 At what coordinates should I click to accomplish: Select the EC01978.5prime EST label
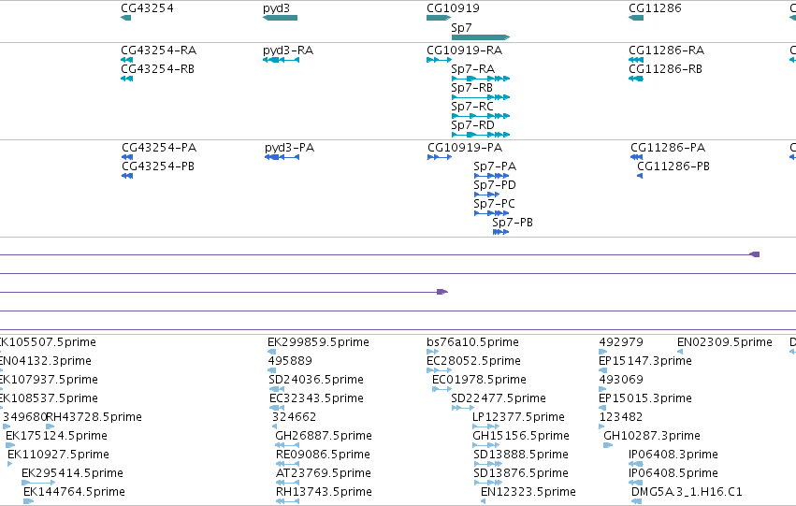point(479,380)
